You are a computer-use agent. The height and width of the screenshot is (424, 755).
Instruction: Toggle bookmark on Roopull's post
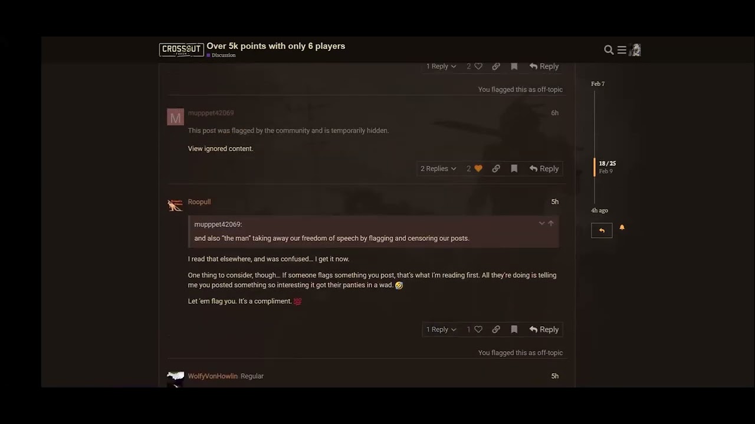[x=514, y=330]
